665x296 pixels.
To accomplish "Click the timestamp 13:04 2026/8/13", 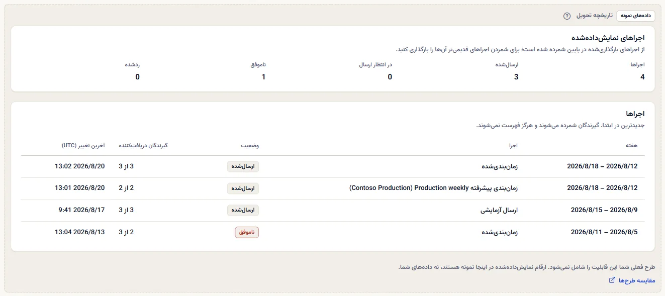I will 79,232.
